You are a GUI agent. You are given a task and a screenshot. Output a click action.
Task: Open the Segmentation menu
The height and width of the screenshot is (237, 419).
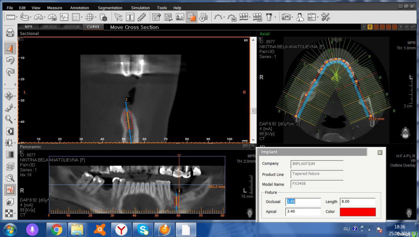[110, 8]
